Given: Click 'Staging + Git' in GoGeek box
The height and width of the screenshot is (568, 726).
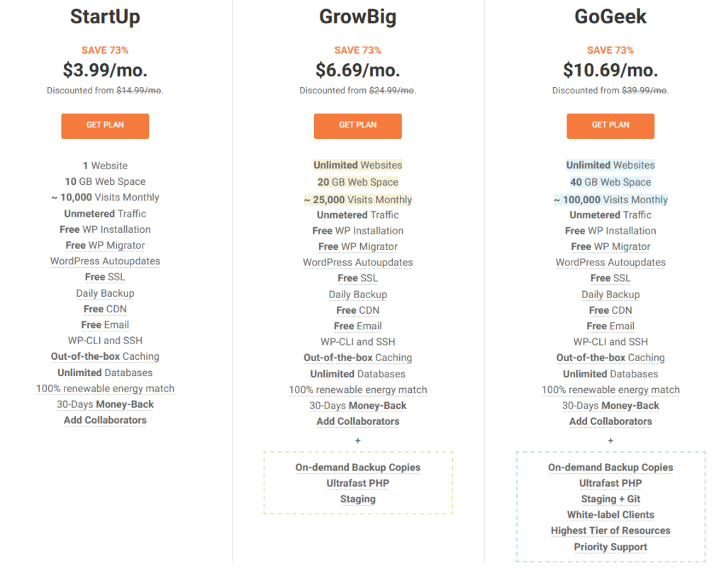Looking at the screenshot, I should [x=610, y=499].
